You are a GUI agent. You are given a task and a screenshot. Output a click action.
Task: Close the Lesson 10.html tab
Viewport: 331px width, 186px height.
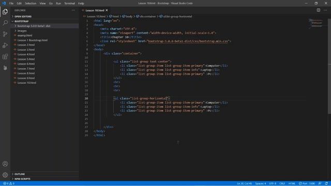tap(107, 10)
